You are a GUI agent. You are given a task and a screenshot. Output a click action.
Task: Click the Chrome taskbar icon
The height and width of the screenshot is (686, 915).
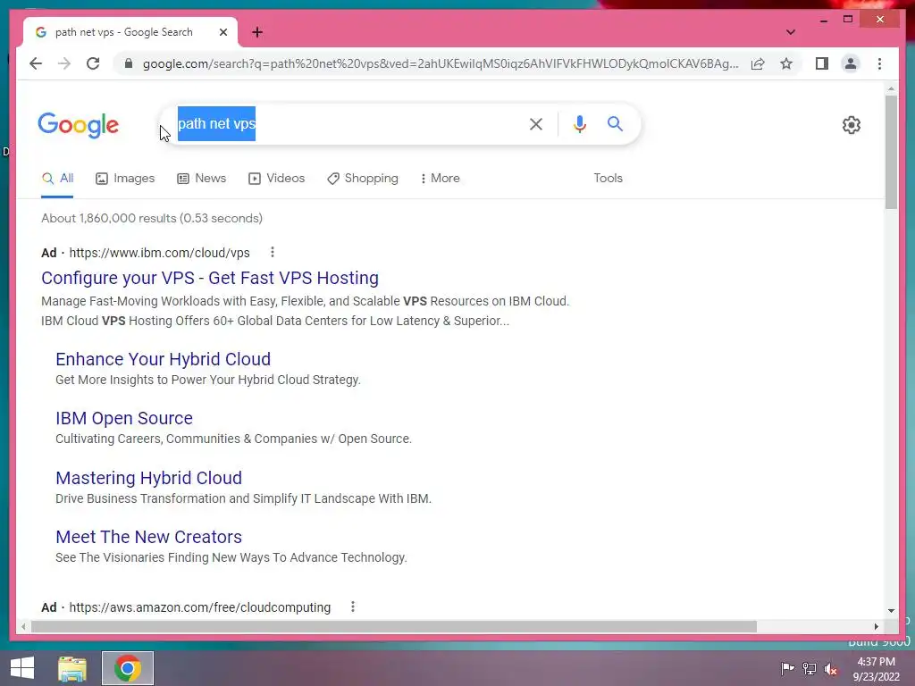click(128, 668)
